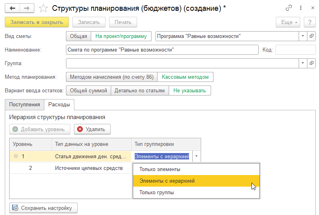
Task: Open the Группа field's open-form icon
Action: [x=311, y=63]
